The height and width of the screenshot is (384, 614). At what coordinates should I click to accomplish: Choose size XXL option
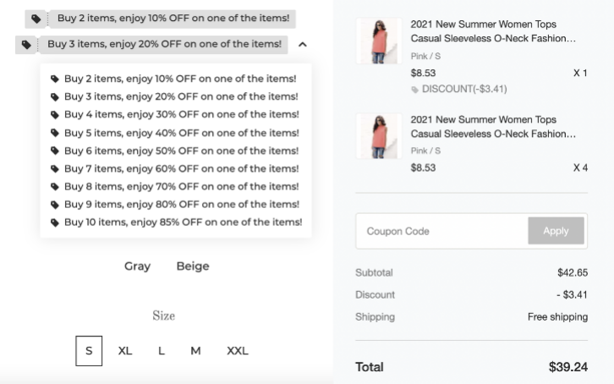[x=238, y=351]
